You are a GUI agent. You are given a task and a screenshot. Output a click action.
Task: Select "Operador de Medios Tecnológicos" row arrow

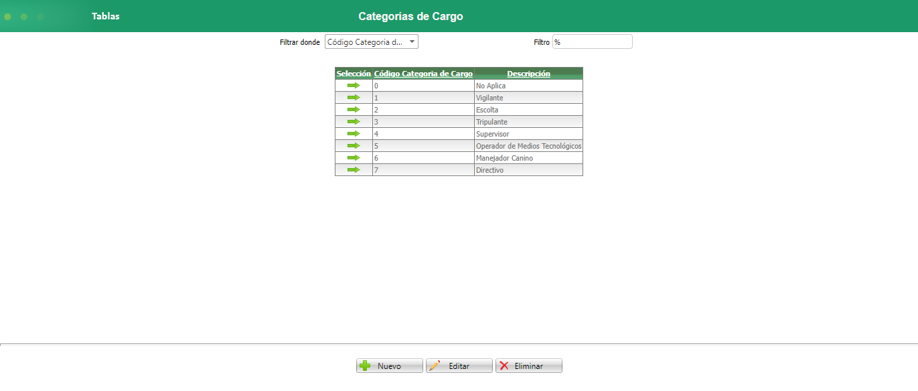(353, 145)
